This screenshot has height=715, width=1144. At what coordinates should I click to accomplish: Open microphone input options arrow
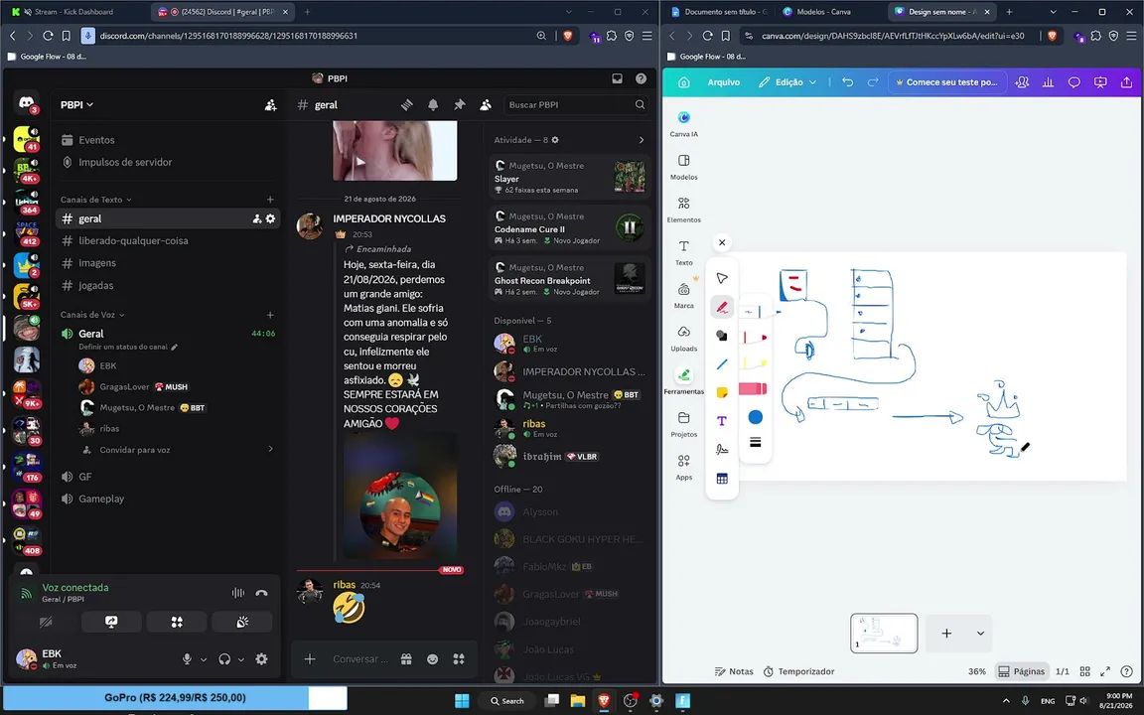[204, 659]
